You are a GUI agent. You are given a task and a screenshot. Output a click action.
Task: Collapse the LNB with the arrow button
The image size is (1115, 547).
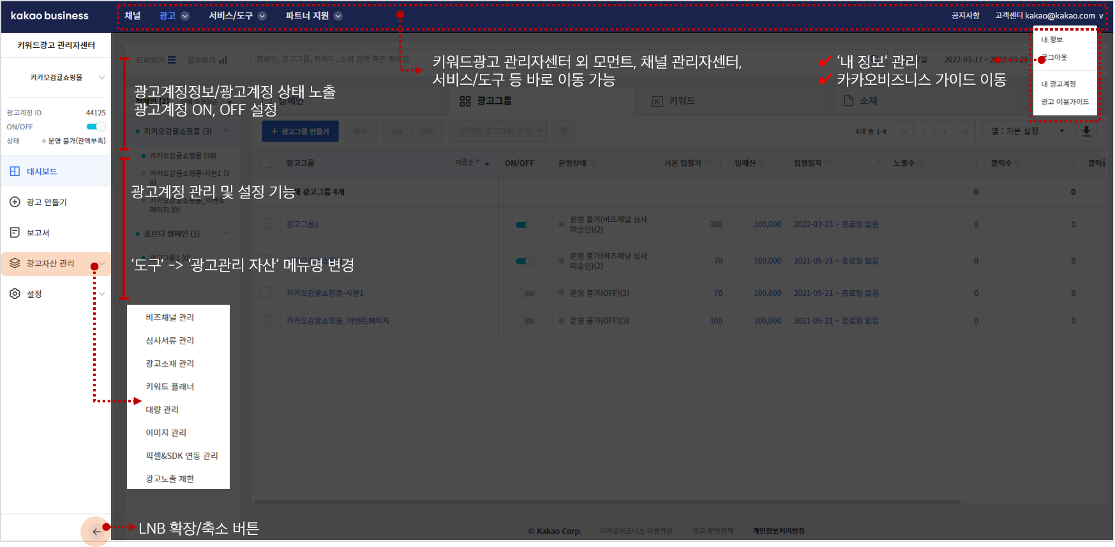pos(96,531)
